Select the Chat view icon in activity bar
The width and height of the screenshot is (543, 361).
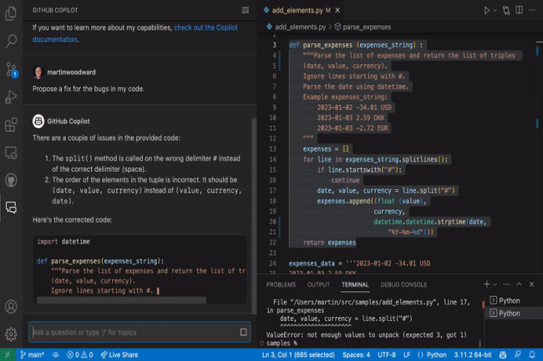click(11, 208)
